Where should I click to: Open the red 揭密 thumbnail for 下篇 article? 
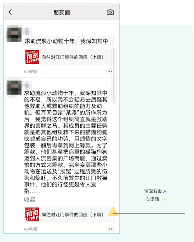click(32, 214)
